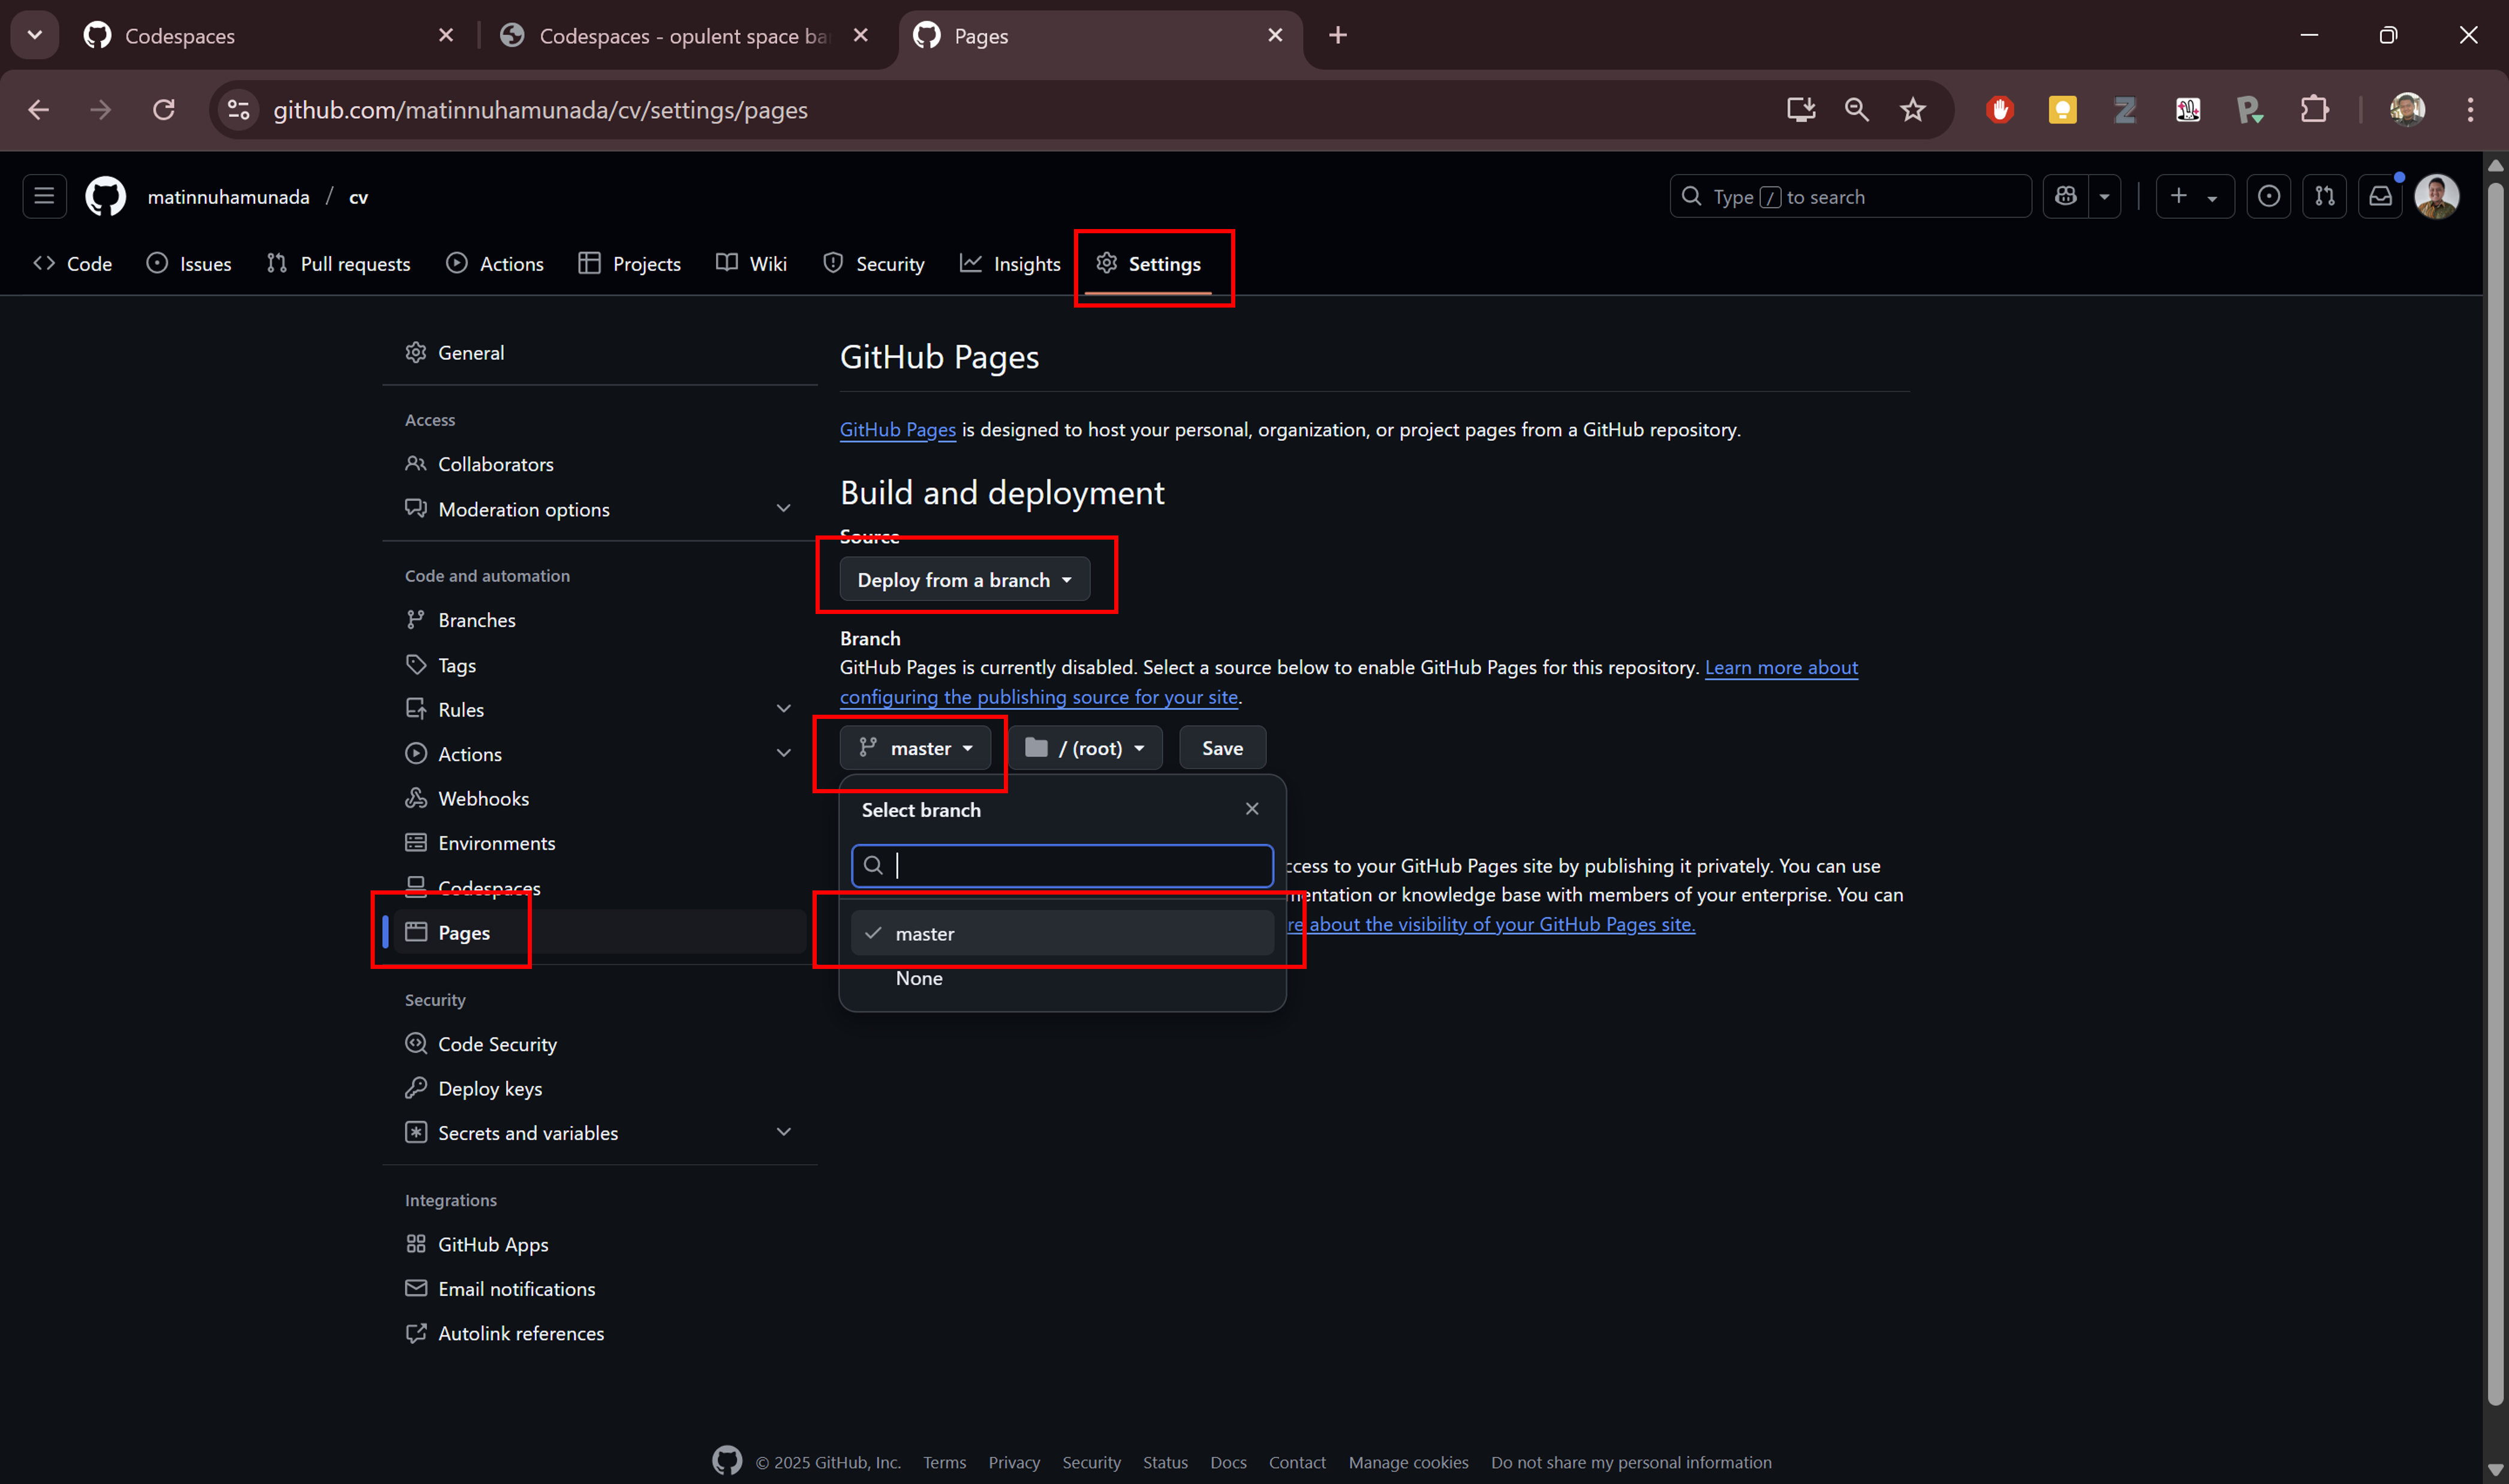Click the Save button

coord(1221,747)
